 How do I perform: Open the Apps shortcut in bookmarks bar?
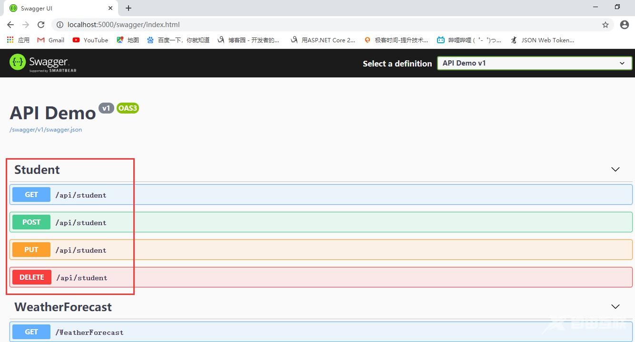point(18,40)
